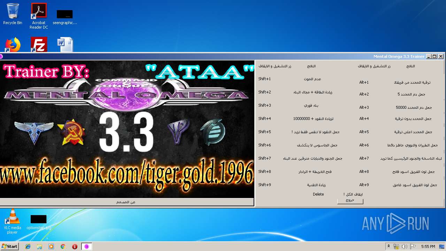Open the Action Center flag icon
This screenshot has width=446, height=251.
(x=413, y=246)
